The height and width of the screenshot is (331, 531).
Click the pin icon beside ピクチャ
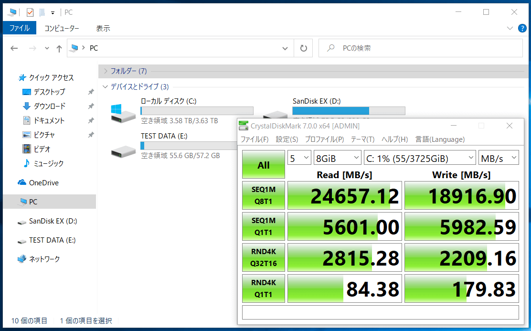click(x=91, y=135)
